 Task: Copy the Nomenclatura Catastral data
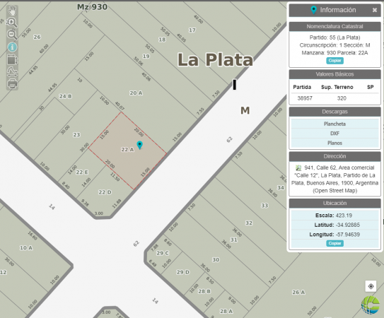334,61
